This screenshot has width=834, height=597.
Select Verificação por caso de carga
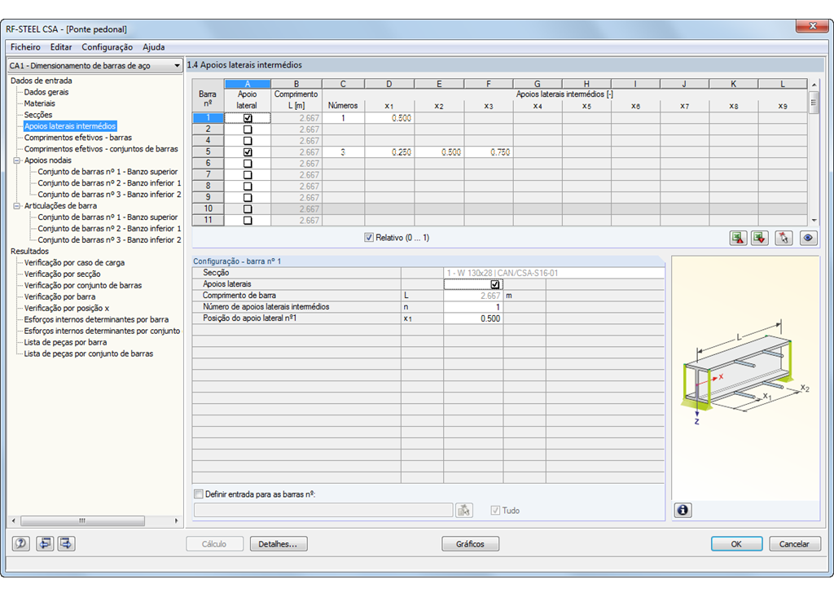74,262
